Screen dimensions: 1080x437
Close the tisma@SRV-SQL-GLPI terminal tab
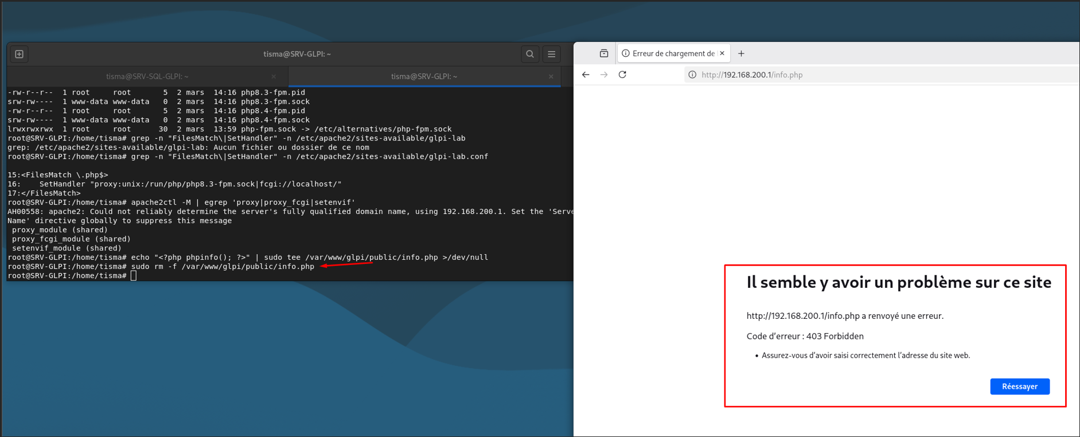274,76
